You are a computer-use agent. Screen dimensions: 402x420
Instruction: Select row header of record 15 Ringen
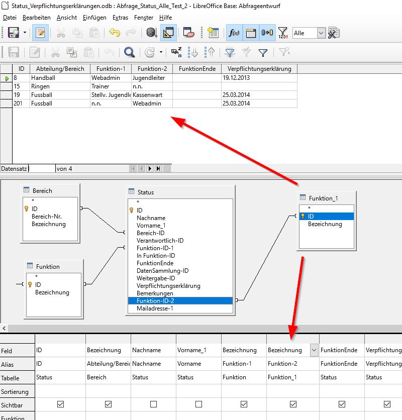pyautogui.click(x=6, y=86)
